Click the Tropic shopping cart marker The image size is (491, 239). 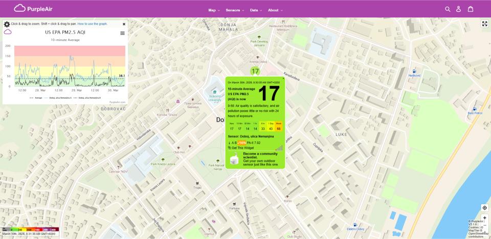pyautogui.click(x=197, y=183)
